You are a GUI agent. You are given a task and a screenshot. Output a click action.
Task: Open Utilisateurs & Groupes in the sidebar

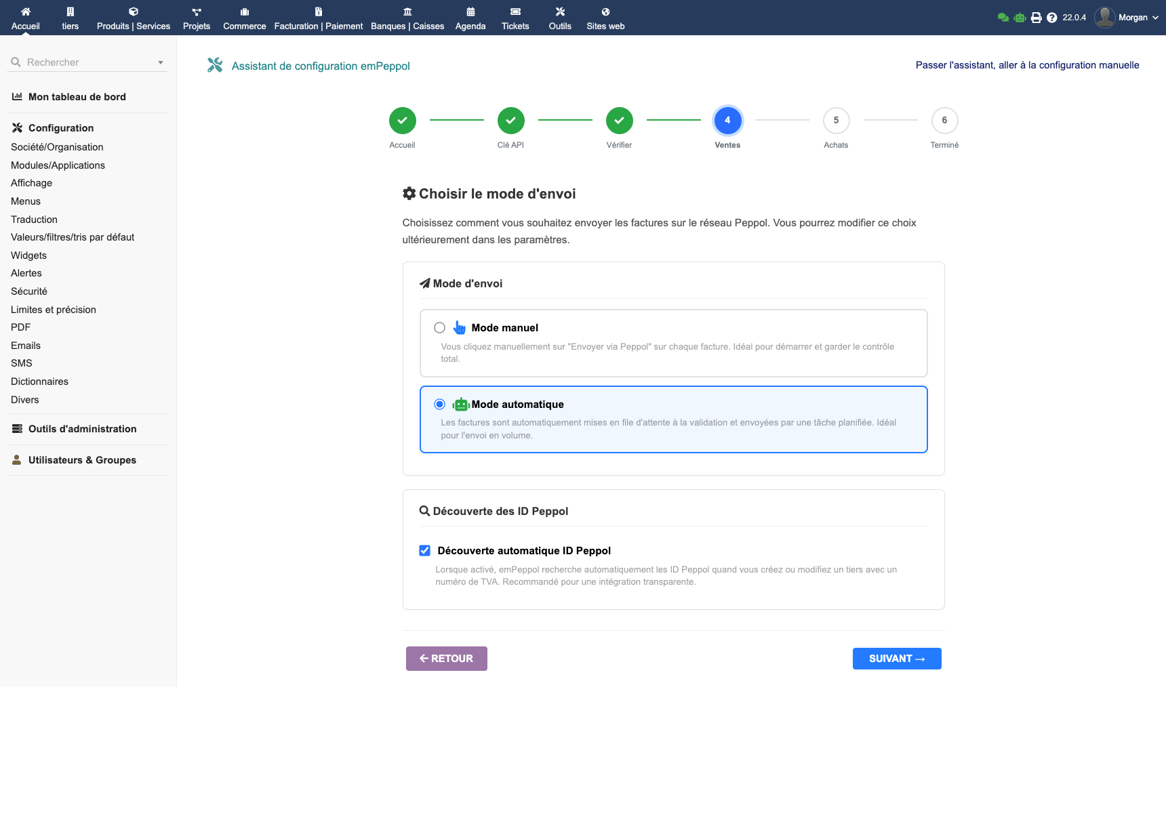[82, 460]
